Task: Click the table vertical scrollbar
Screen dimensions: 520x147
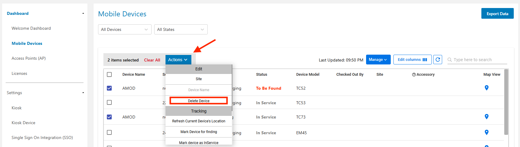Action: click(x=506, y=101)
